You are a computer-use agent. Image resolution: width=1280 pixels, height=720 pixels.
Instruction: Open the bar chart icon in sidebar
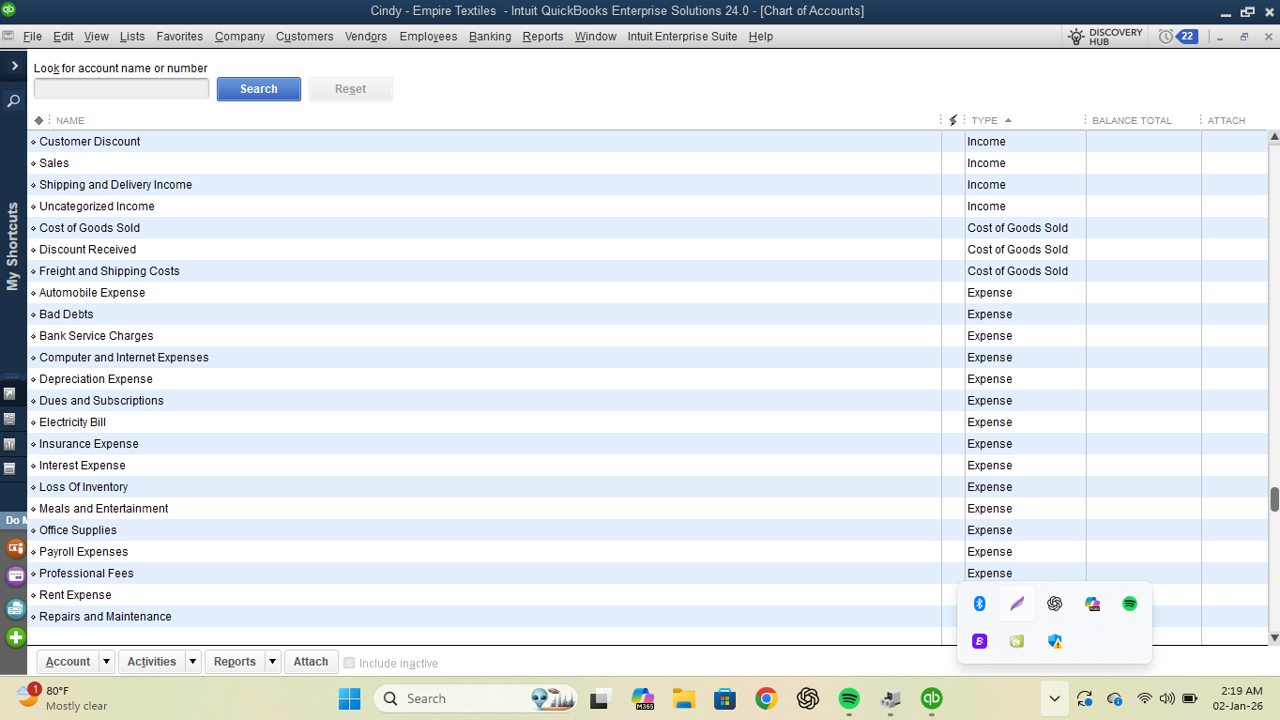tap(9, 443)
